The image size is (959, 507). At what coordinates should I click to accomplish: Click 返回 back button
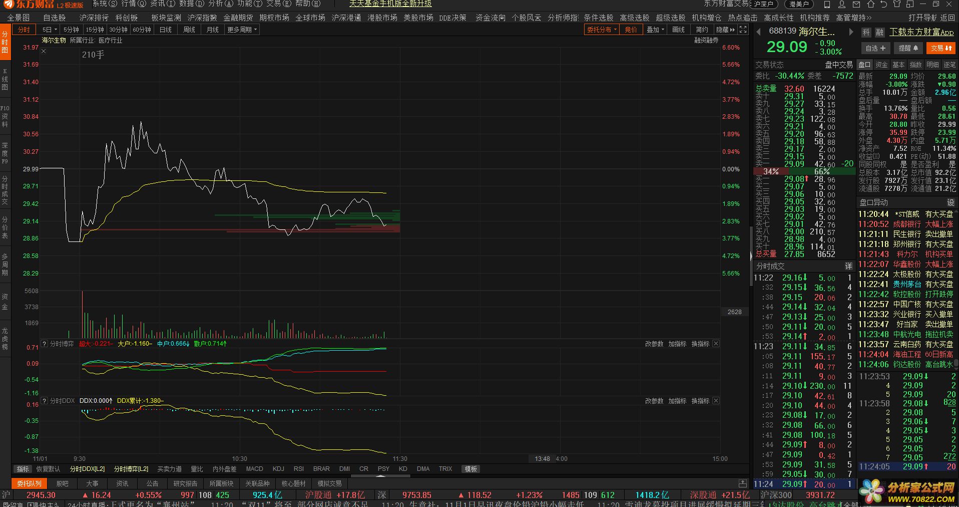[947, 18]
